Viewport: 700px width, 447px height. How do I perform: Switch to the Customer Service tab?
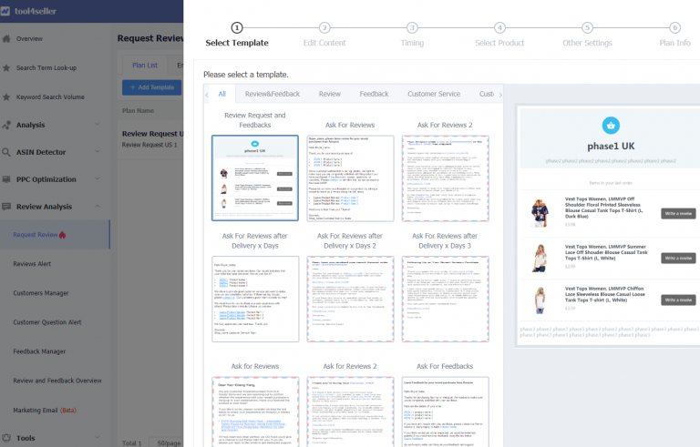pyautogui.click(x=434, y=94)
